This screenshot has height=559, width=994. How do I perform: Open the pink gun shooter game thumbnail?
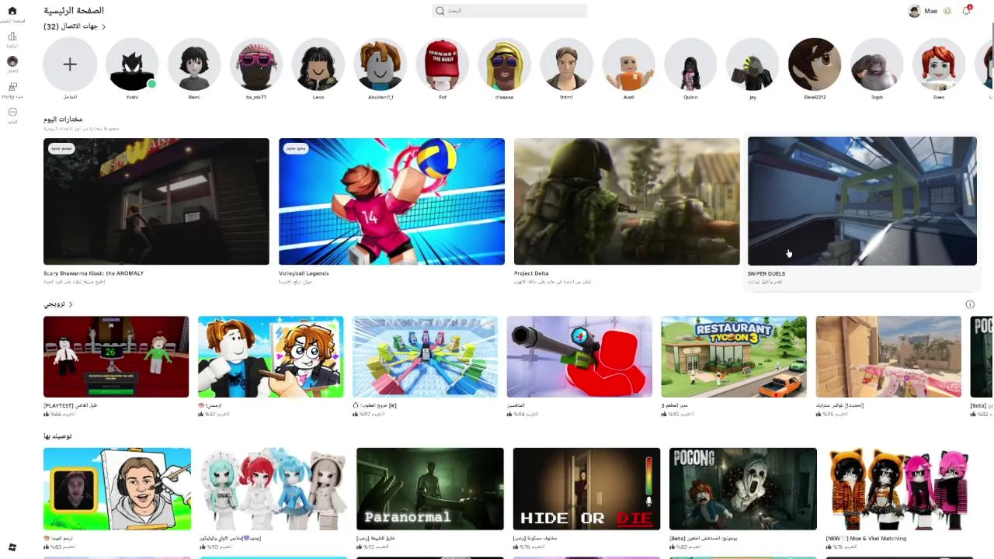888,357
